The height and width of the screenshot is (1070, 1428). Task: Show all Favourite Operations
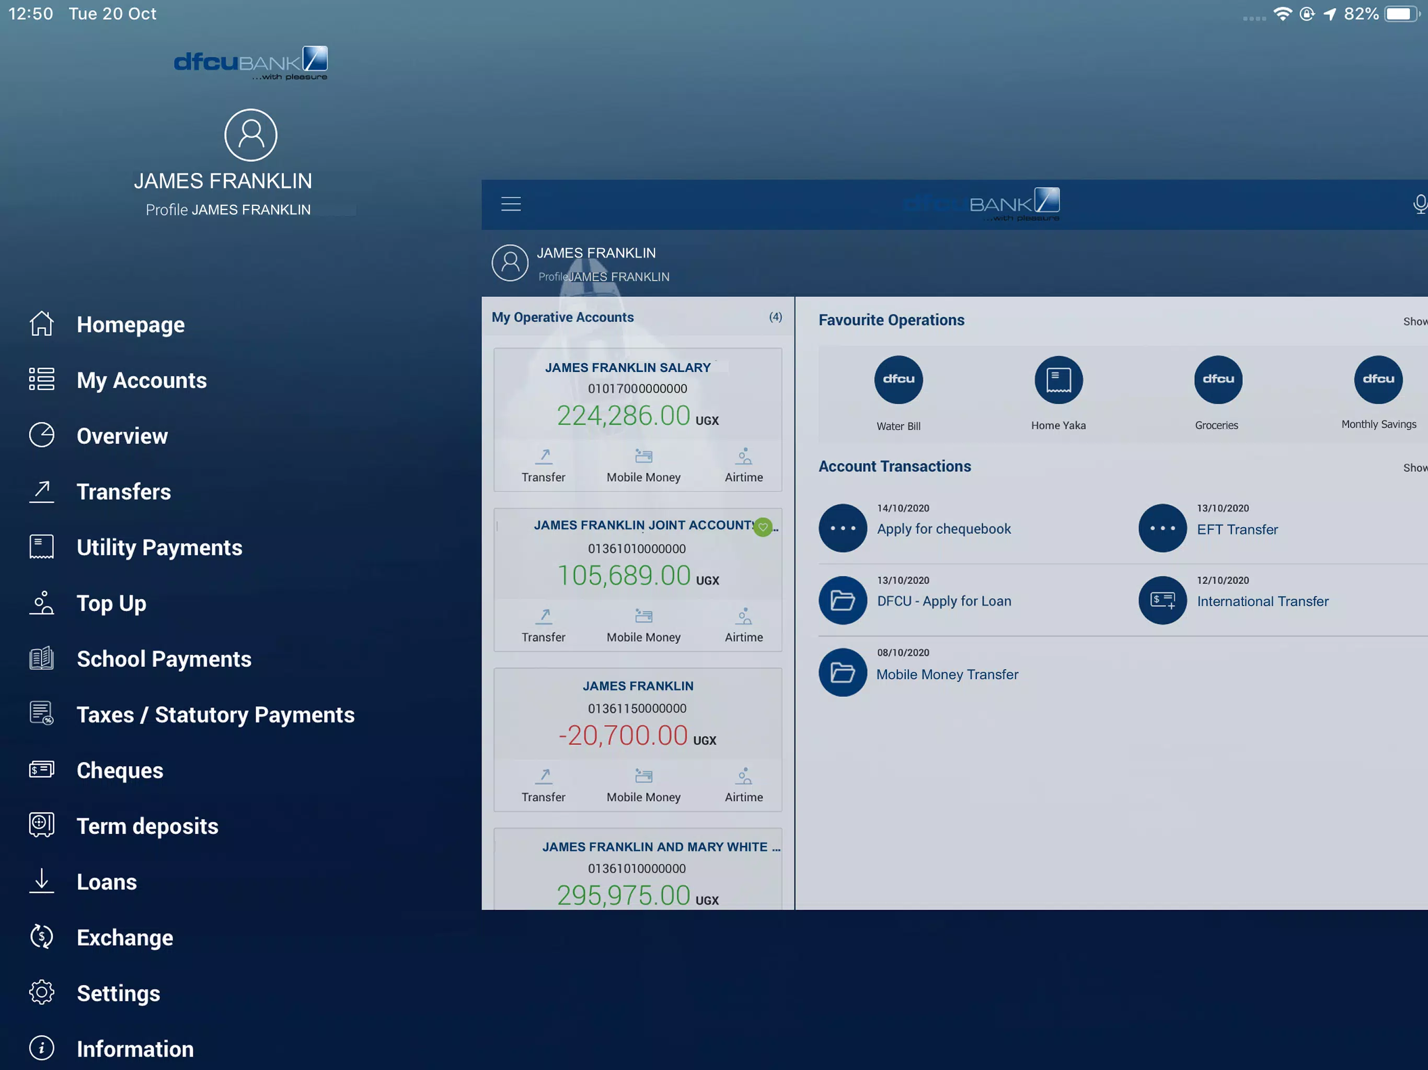click(x=1415, y=321)
